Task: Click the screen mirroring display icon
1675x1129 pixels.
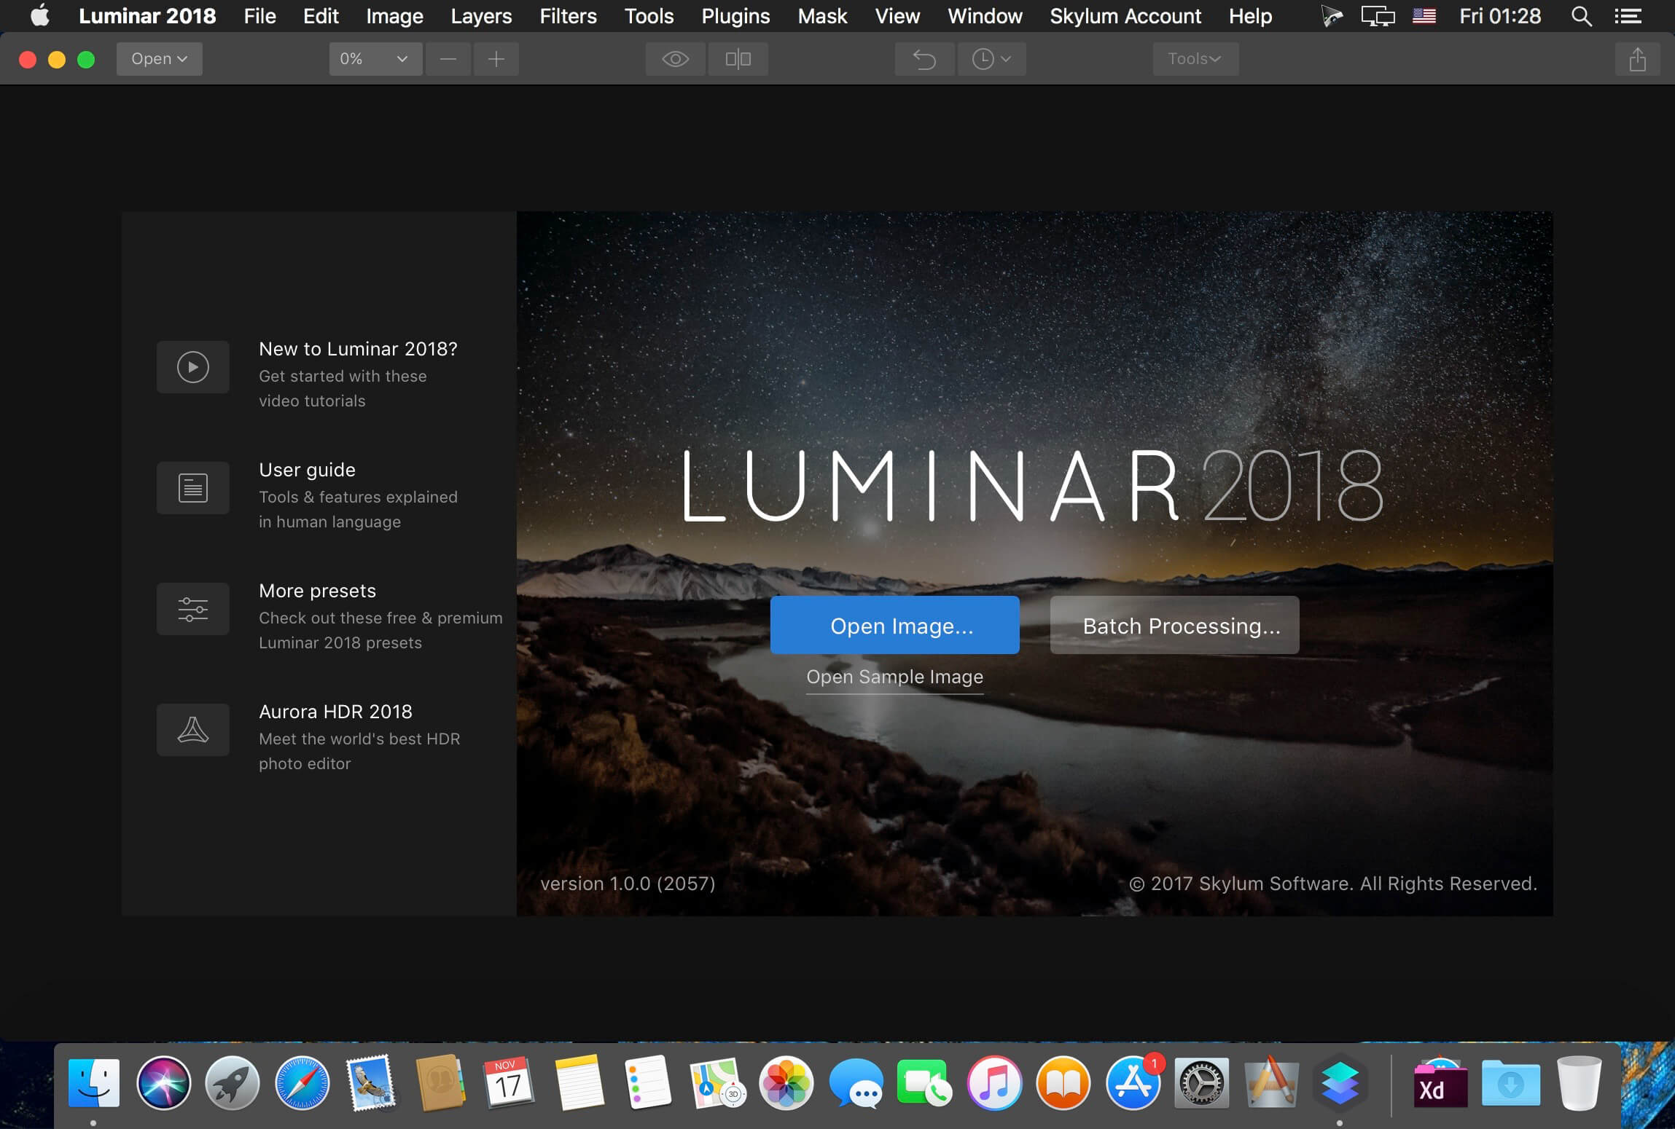Action: click(x=1378, y=16)
